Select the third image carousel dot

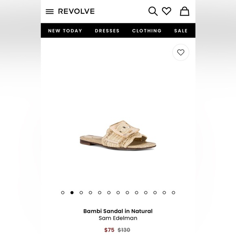(x=81, y=192)
